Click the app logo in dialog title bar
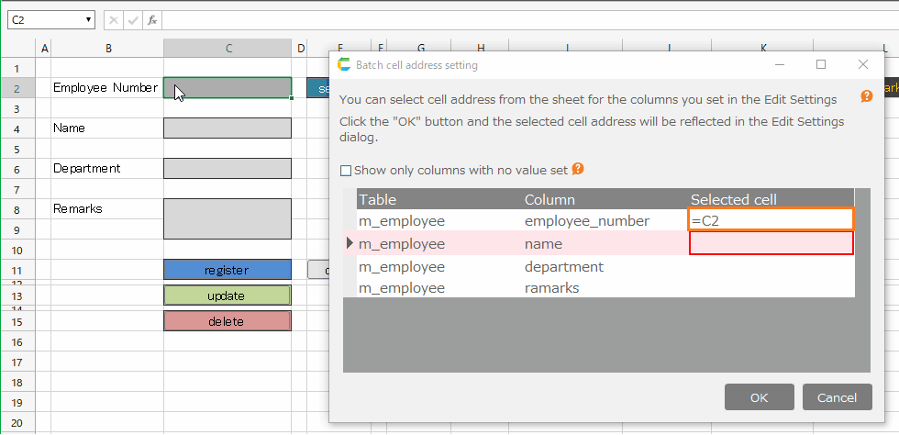899x435 pixels. (x=344, y=65)
